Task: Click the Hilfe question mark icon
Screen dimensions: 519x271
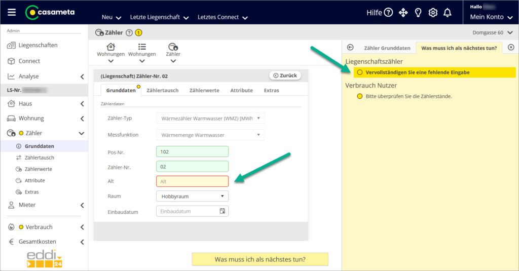Action: point(388,13)
